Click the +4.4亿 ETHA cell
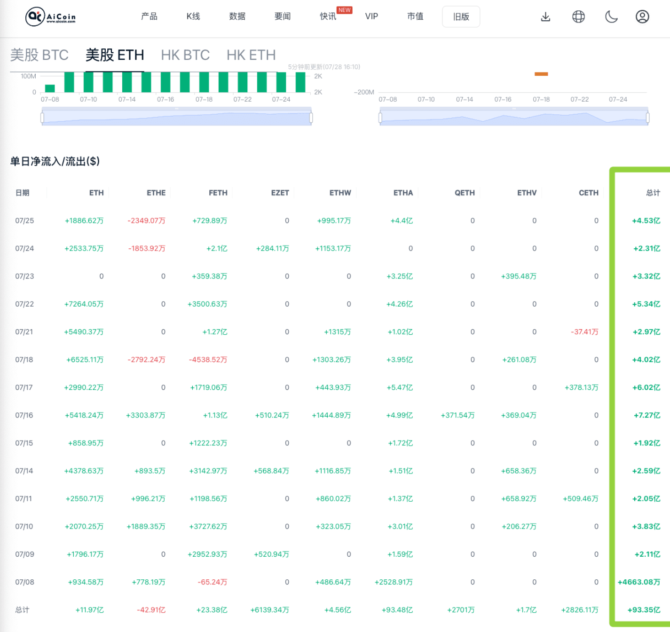The image size is (670, 632). click(x=402, y=221)
